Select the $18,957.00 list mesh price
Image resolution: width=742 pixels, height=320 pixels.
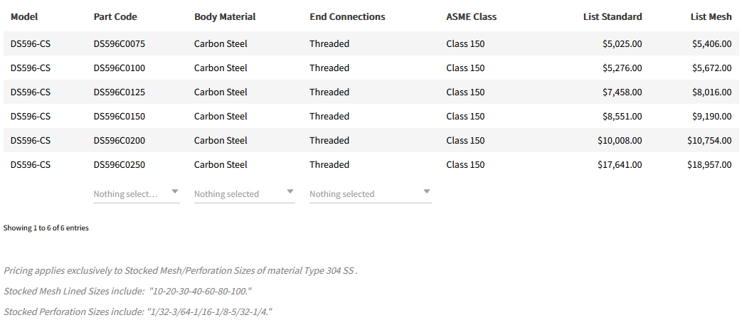pos(709,164)
